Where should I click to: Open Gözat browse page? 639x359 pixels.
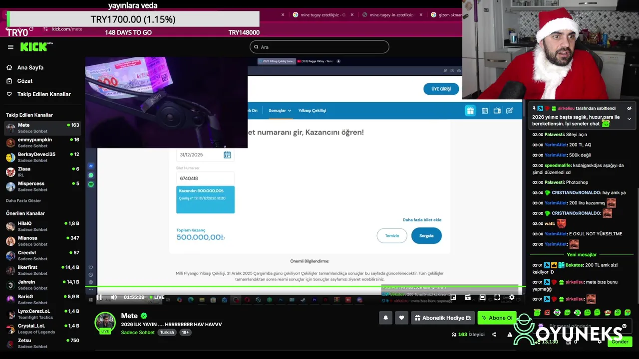(x=24, y=81)
